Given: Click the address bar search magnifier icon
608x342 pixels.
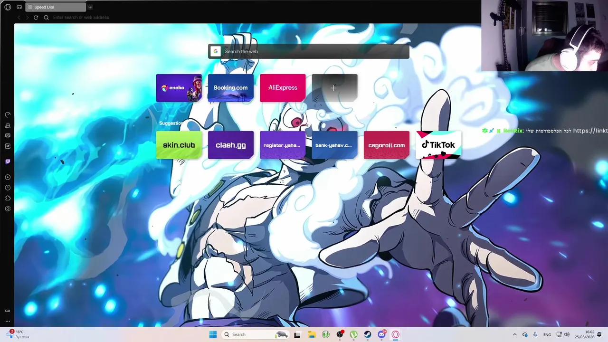Looking at the screenshot, I should click(x=46, y=18).
